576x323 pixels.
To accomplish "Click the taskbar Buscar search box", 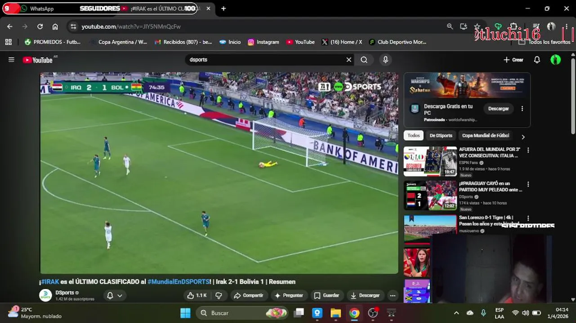I will pos(243,313).
